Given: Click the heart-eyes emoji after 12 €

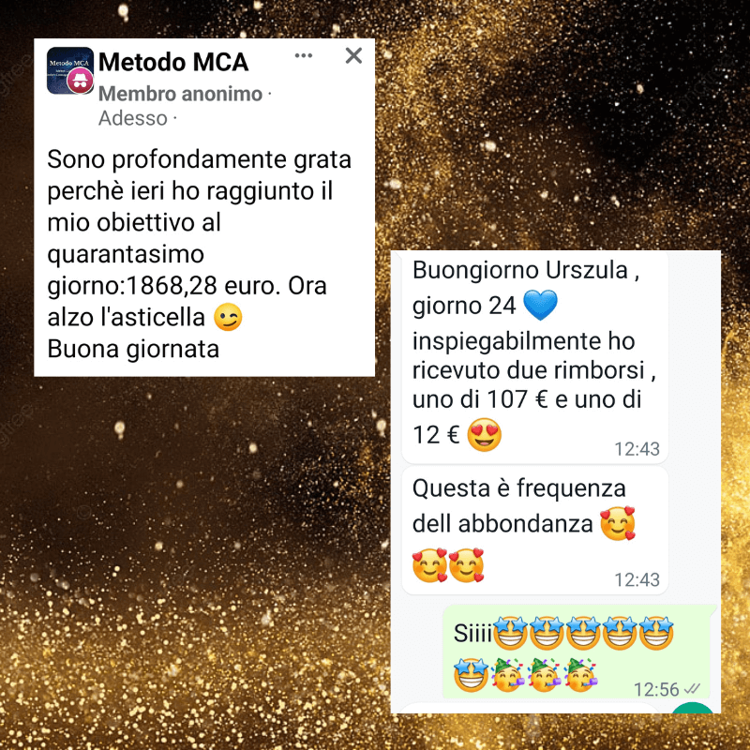Looking at the screenshot, I should (484, 435).
